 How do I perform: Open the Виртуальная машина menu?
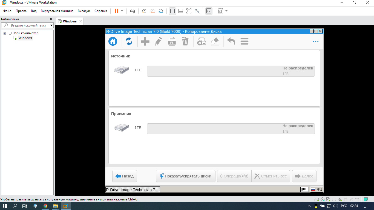[57, 11]
